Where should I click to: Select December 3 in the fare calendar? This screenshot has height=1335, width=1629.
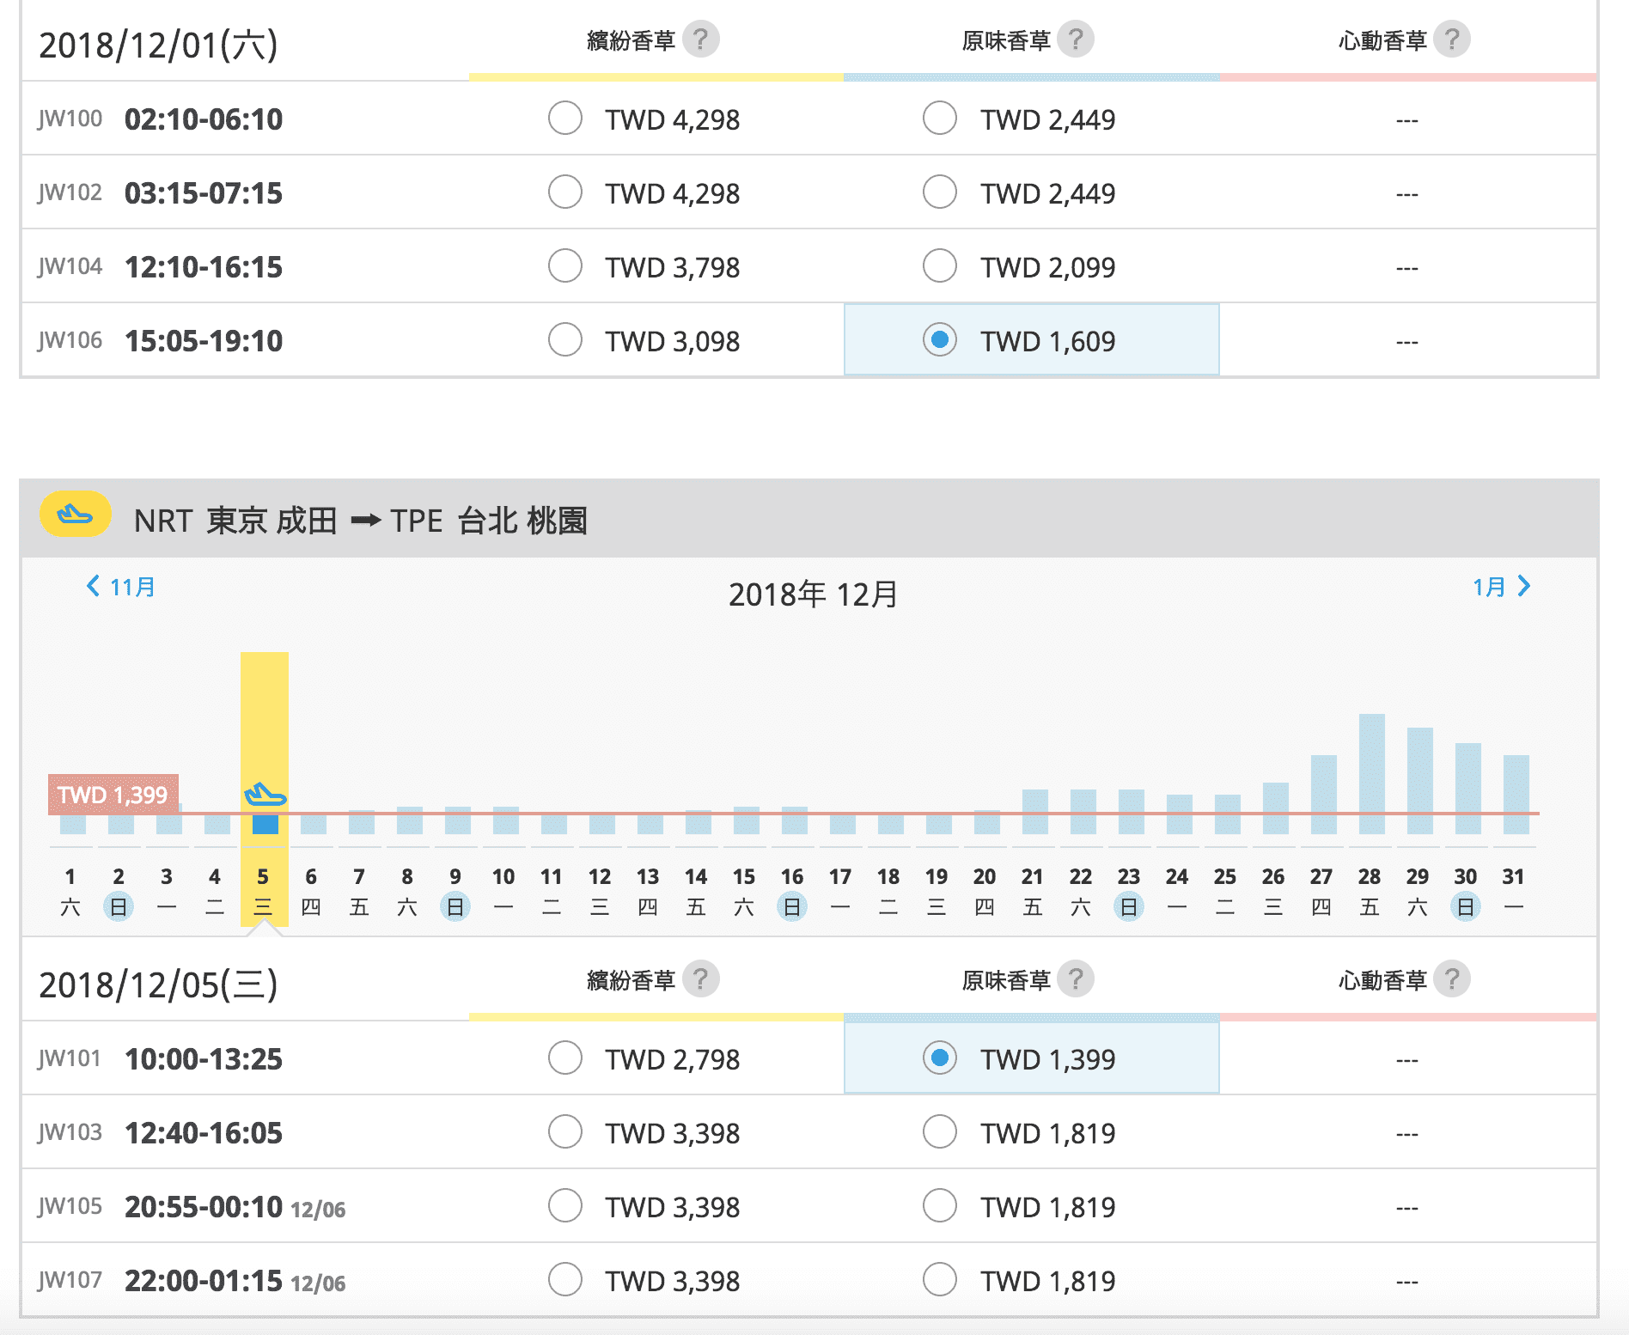point(167,892)
